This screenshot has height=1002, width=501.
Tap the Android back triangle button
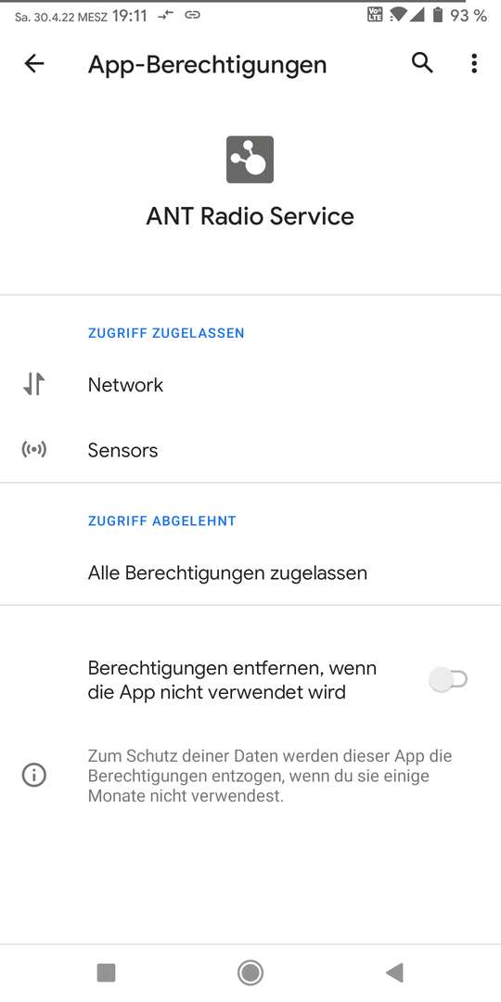pyautogui.click(x=394, y=972)
